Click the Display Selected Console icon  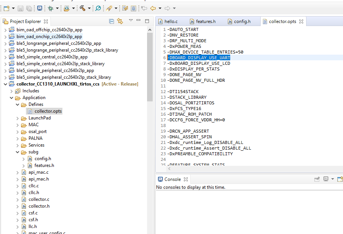[x=326, y=179]
